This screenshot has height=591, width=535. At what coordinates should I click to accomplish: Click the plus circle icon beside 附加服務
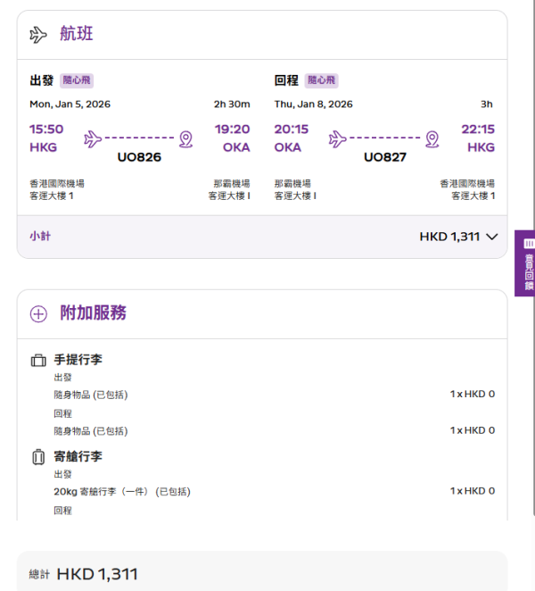pyautogui.click(x=38, y=313)
